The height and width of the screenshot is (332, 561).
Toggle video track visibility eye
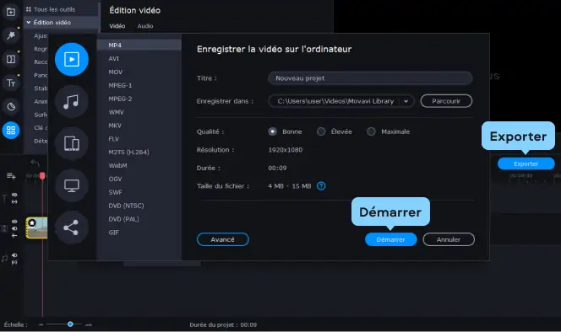[x=14, y=222]
